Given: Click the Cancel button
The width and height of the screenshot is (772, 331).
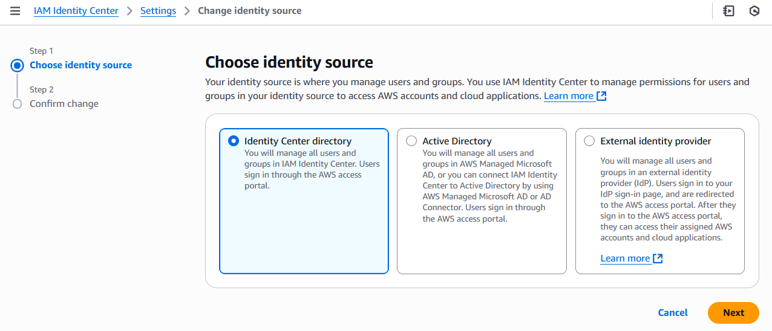Looking at the screenshot, I should [673, 312].
